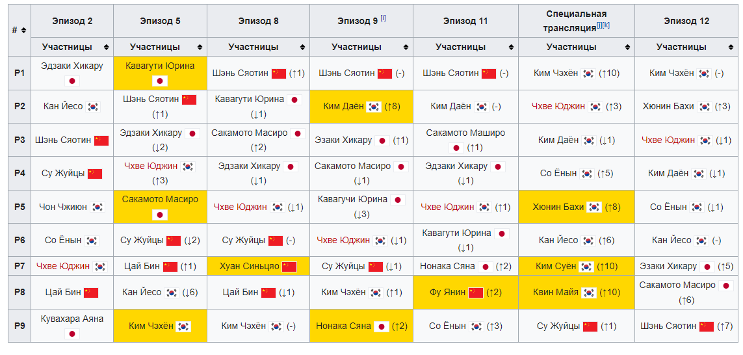The height and width of the screenshot is (355, 743).
Task: Click China flag next to Фу Янин
Action: pyautogui.click(x=476, y=293)
